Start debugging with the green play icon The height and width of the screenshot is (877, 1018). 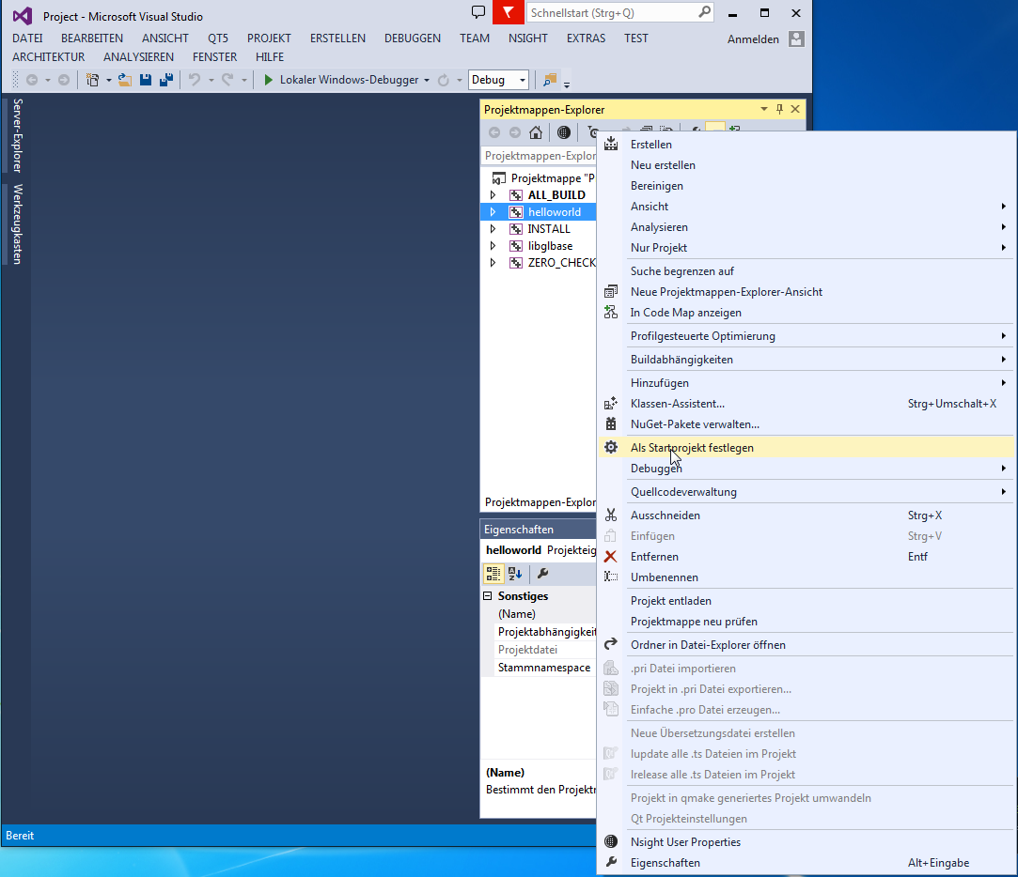[268, 80]
